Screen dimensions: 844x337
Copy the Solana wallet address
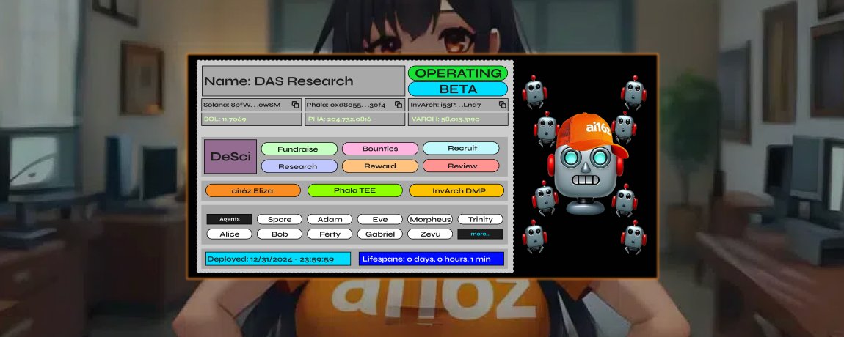click(x=296, y=105)
